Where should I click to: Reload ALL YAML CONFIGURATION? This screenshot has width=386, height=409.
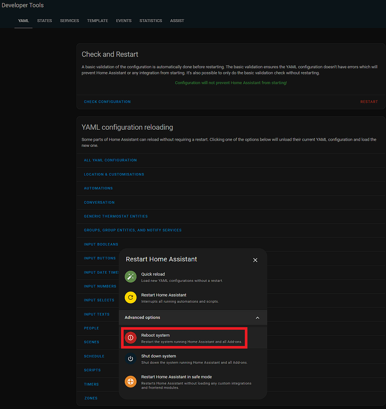point(110,160)
